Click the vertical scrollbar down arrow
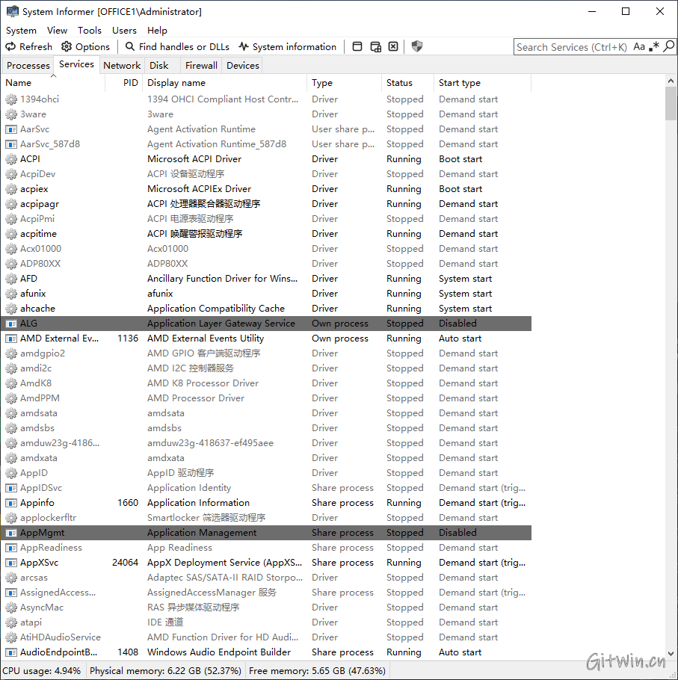Viewport: 678px width, 680px height. (x=671, y=653)
